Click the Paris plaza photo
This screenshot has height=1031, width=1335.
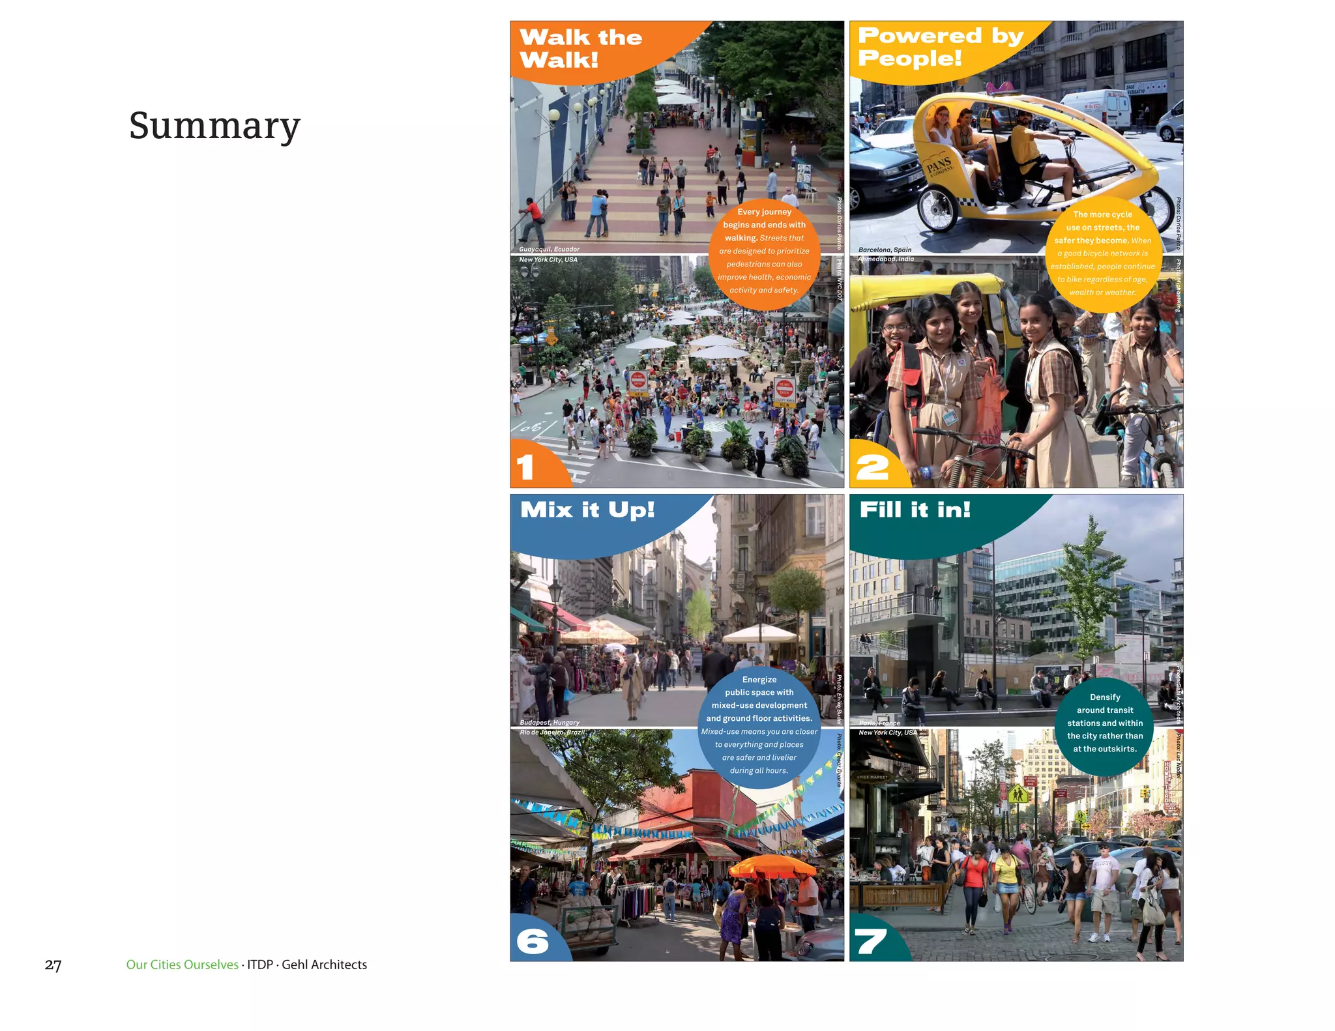1016,611
